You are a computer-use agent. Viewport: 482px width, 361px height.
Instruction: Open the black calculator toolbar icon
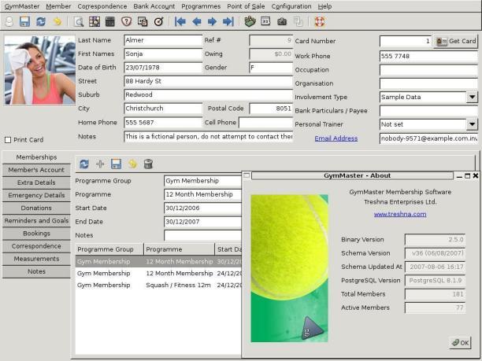(109, 21)
